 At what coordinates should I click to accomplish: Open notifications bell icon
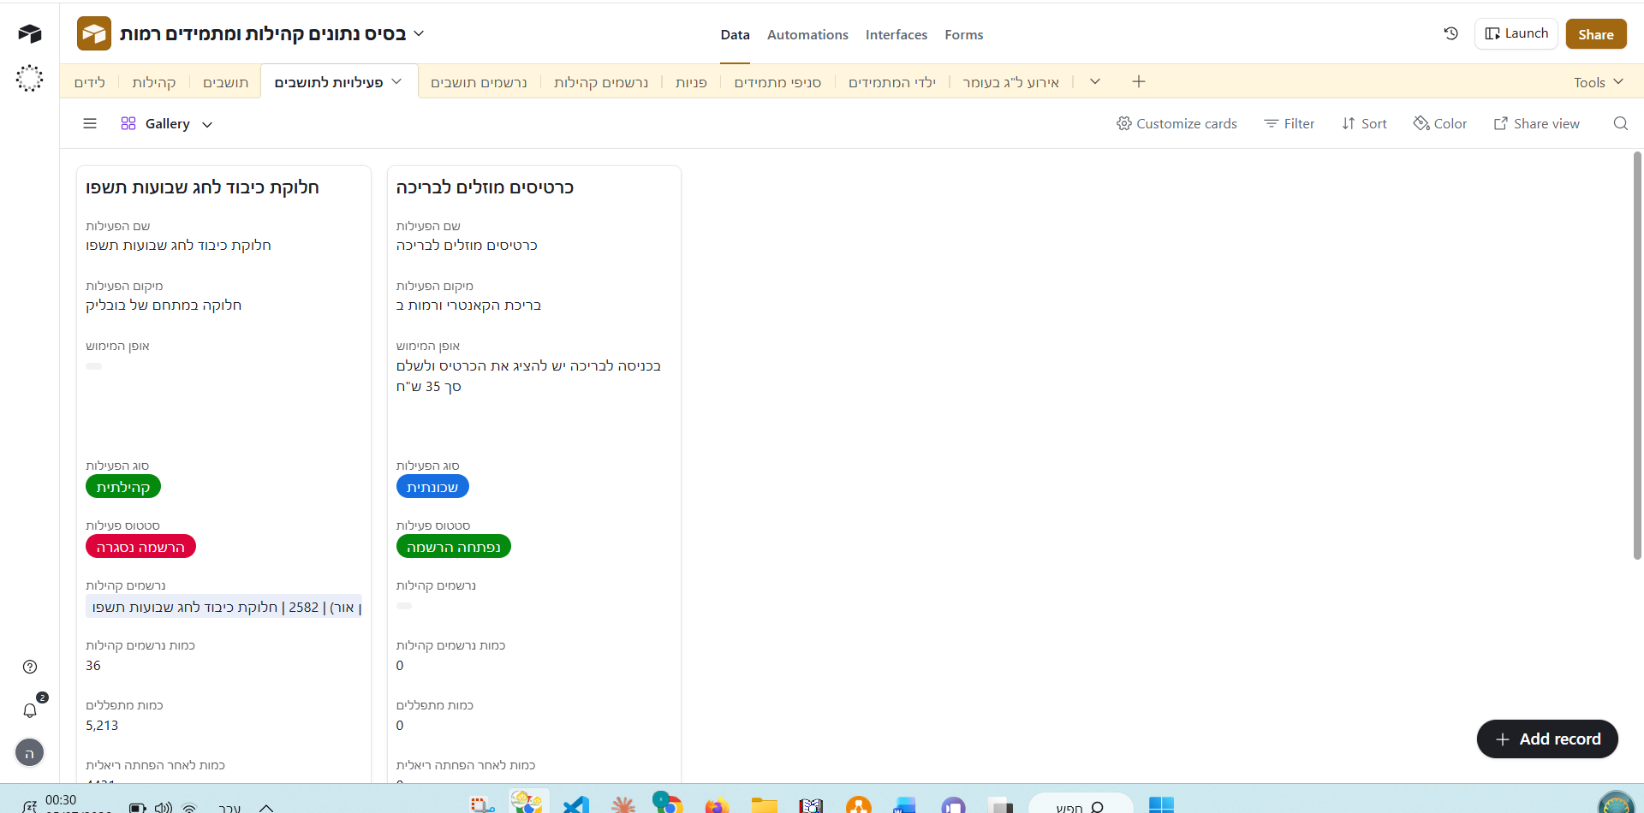click(30, 710)
